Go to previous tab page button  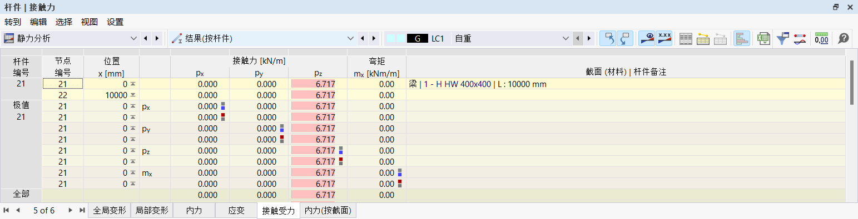pyautogui.click(x=18, y=210)
